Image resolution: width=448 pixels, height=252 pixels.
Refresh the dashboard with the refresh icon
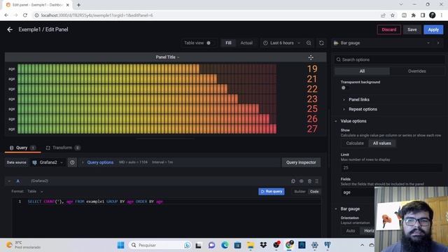[321, 43]
